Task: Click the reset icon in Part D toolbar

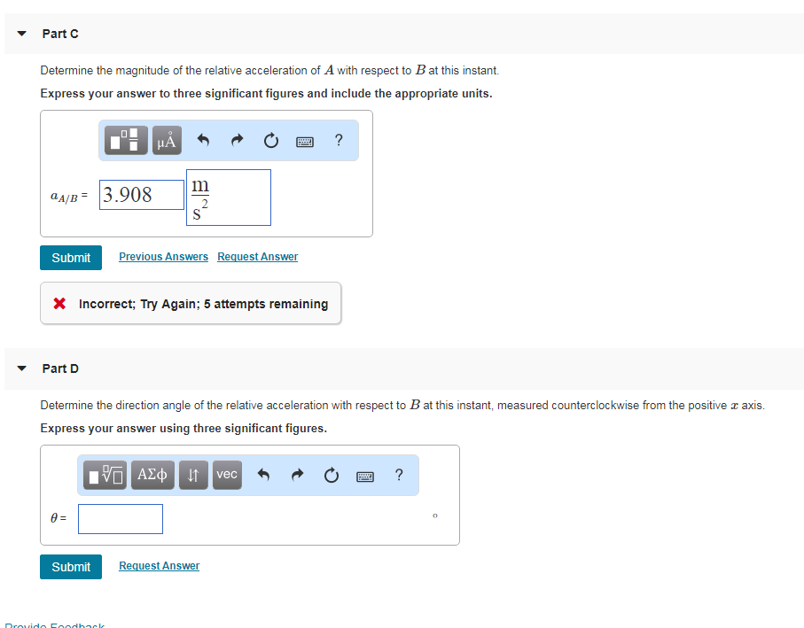Action: click(x=332, y=475)
